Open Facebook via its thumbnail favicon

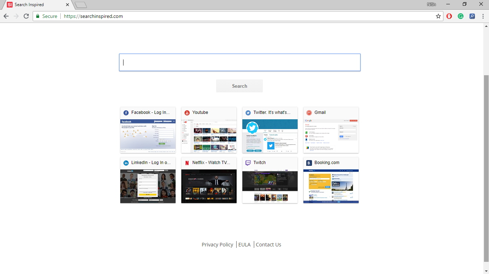[126, 112]
